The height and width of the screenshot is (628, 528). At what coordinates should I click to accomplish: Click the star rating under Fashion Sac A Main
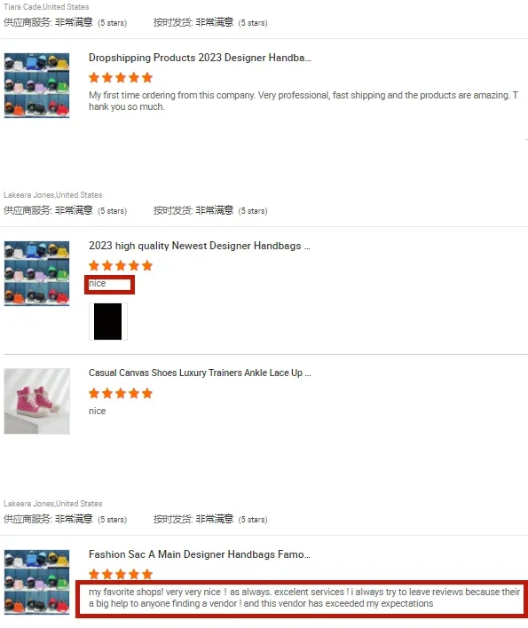[121, 574]
